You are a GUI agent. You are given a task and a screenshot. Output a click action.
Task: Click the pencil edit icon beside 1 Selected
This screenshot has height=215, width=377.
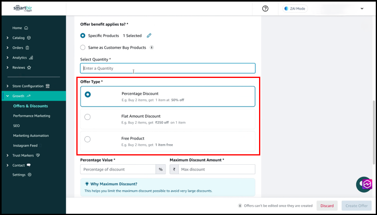[149, 36]
